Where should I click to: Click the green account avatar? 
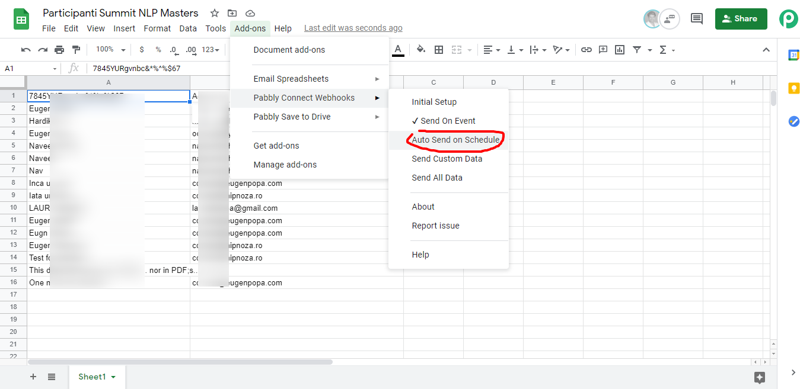[789, 18]
